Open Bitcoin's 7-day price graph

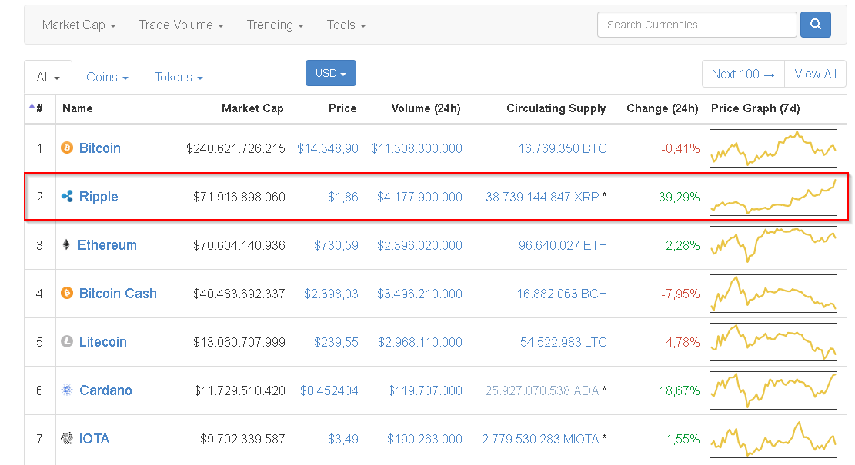click(773, 148)
